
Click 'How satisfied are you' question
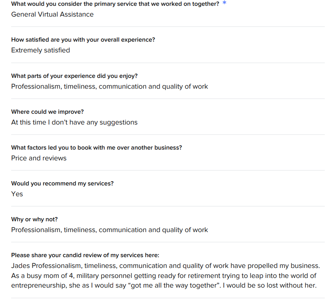click(83, 40)
